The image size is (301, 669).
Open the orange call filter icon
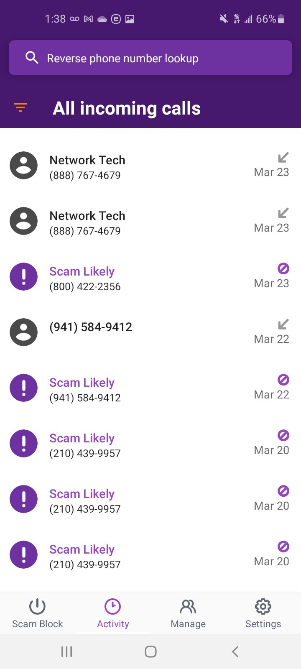[x=20, y=107]
